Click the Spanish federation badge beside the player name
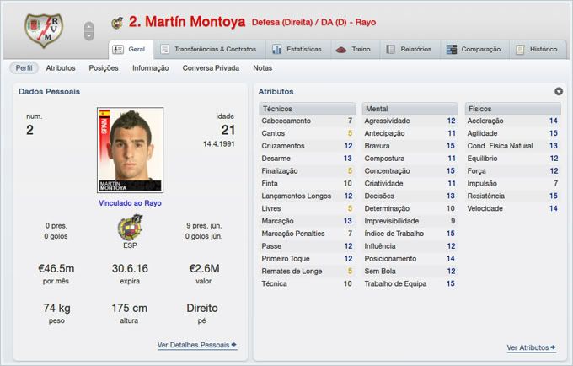573x366 pixels. 116,23
